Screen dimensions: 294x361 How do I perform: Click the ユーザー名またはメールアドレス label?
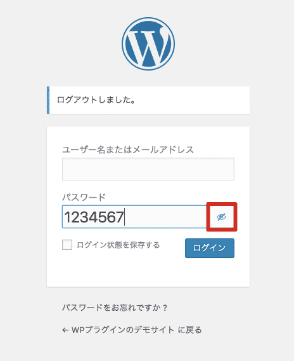point(128,150)
